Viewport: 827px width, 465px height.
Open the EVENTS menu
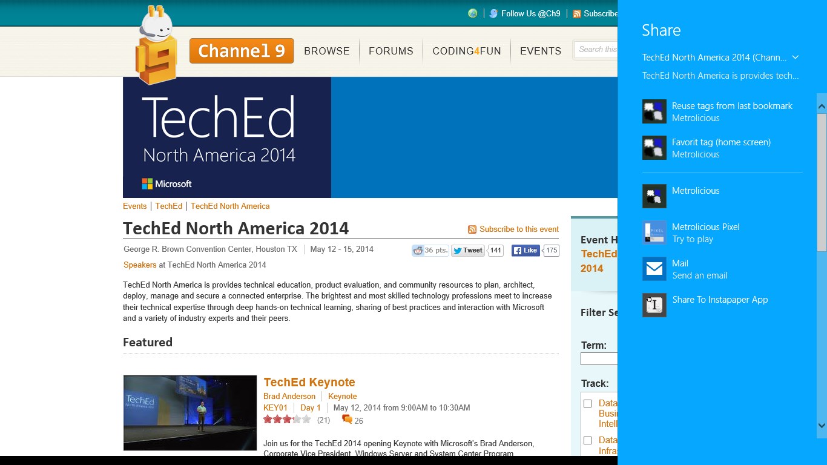tap(541, 51)
